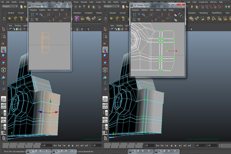Image resolution: width=231 pixels, height=154 pixels.
Task: Choose the Move tool in left toolbox
Action: point(3,50)
